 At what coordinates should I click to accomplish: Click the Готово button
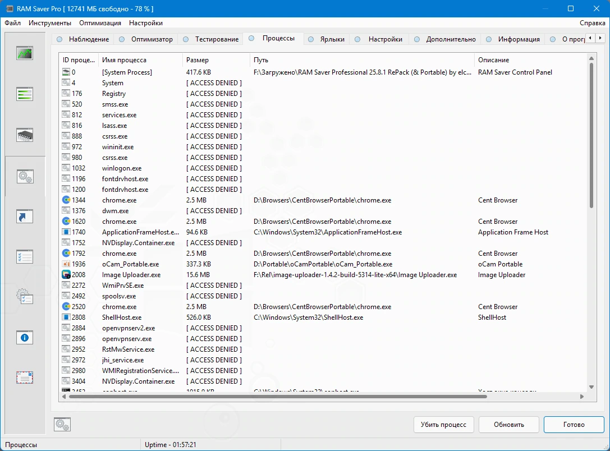574,425
